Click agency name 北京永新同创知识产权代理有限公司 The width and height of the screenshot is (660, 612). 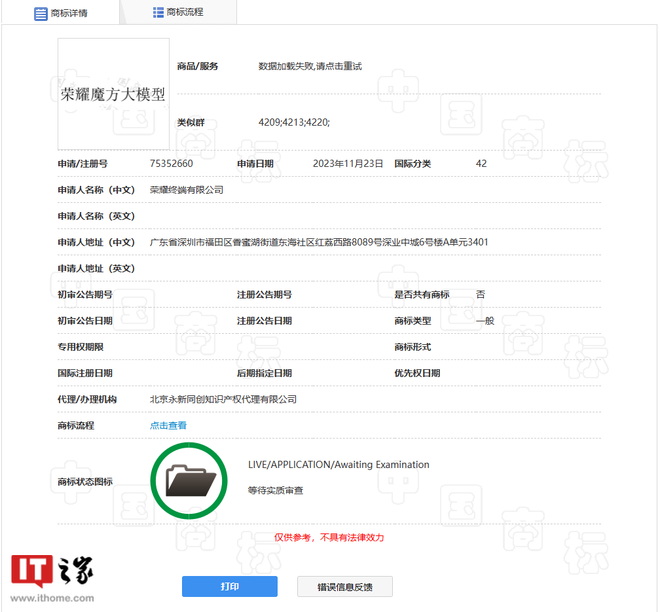click(223, 399)
